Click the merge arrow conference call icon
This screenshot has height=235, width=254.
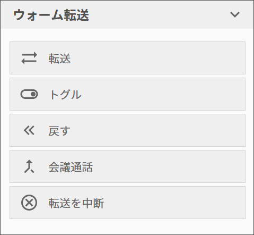(x=29, y=166)
